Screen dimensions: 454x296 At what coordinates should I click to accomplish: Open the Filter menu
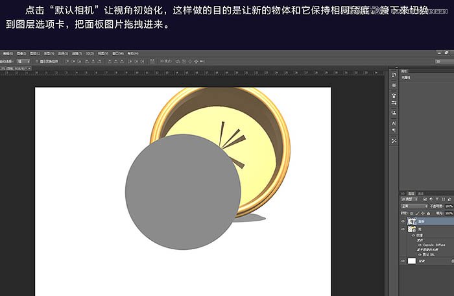(x=77, y=53)
